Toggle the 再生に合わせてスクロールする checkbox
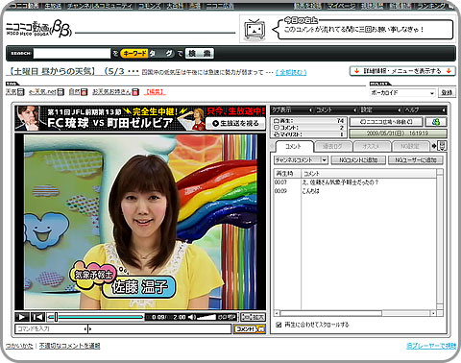This screenshot has height=363, width=461. click(279, 325)
